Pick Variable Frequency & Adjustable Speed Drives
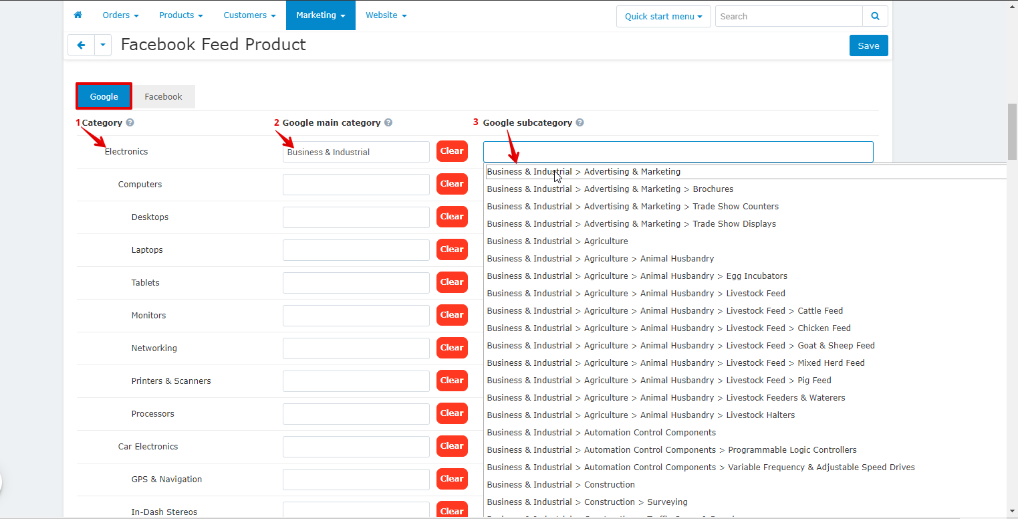This screenshot has width=1018, height=519. 745,468
